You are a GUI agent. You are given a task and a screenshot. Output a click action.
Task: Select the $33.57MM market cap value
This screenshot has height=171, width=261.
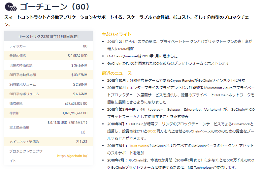pos(79,75)
